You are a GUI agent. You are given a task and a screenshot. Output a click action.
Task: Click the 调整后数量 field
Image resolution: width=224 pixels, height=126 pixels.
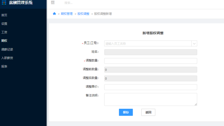point(151,78)
